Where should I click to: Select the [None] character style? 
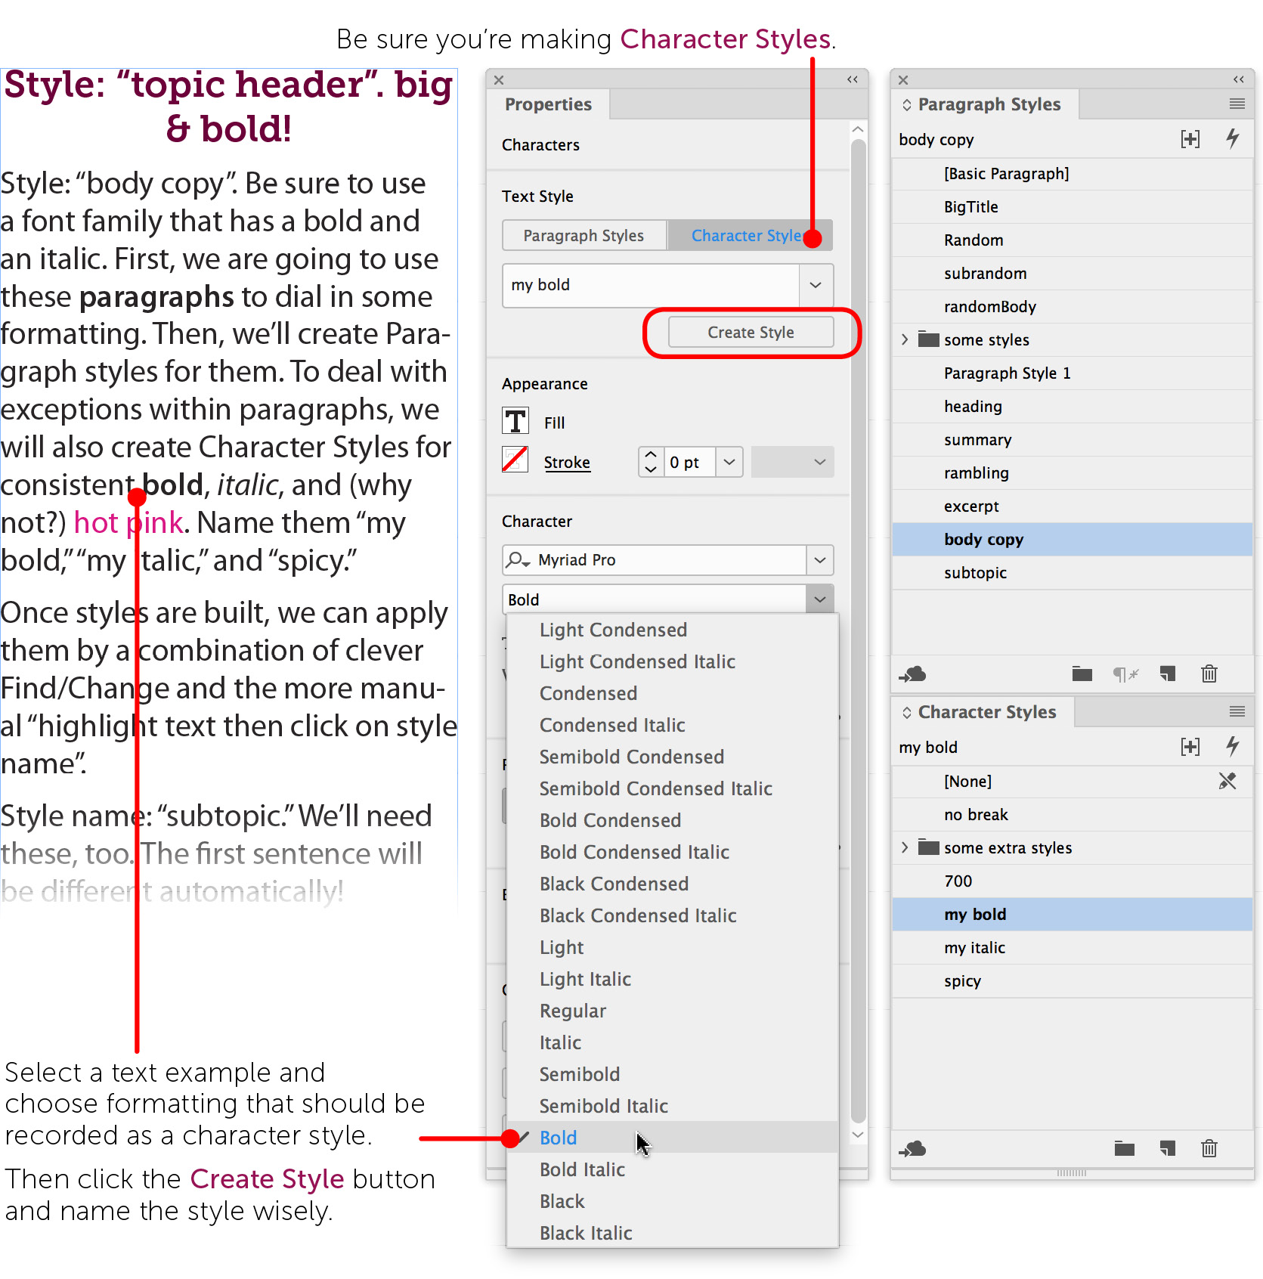(x=1072, y=781)
